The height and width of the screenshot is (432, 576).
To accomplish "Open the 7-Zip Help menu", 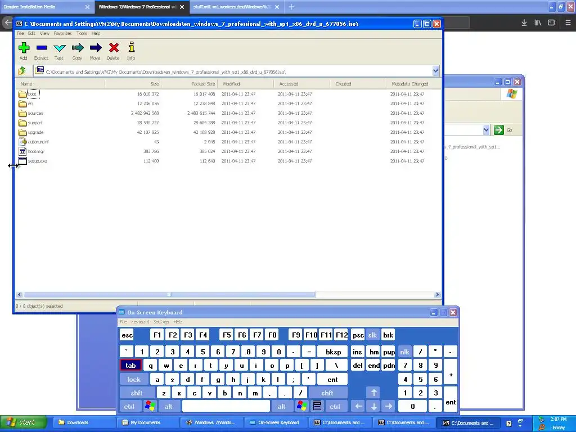I will 96,33.
